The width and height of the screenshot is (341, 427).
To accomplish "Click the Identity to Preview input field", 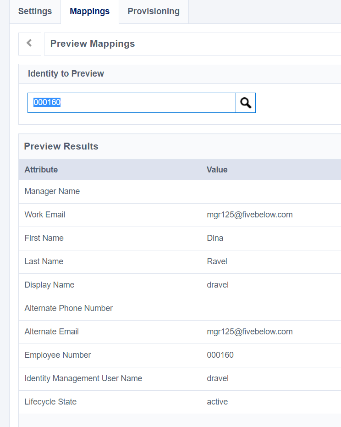I will click(x=132, y=103).
